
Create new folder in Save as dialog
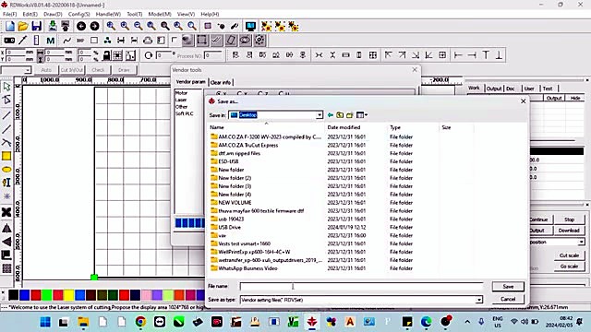pyautogui.click(x=350, y=114)
